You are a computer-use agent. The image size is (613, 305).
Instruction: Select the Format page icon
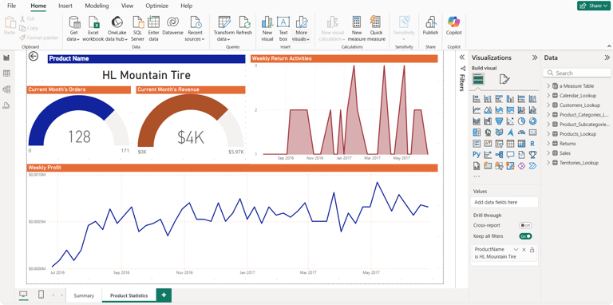point(504,79)
